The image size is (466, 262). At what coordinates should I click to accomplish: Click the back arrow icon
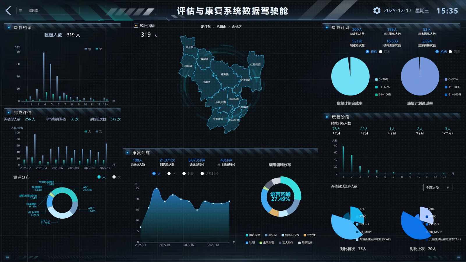8,11
